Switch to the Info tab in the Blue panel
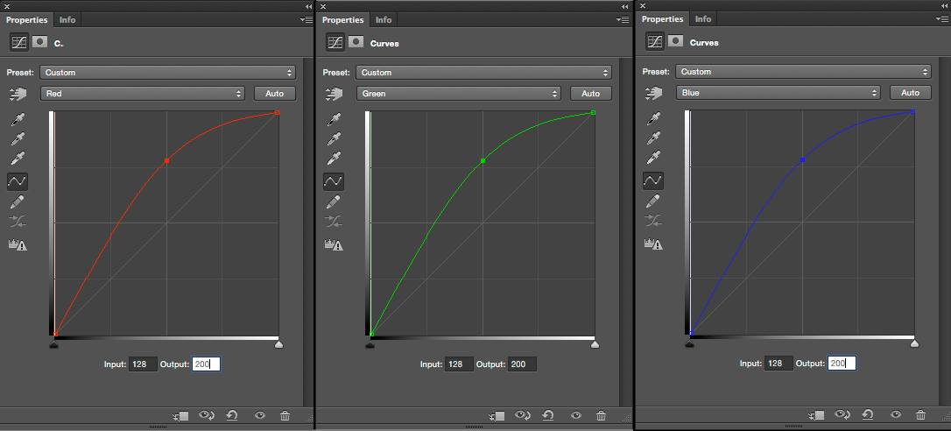This screenshot has height=431, width=951. tap(703, 19)
